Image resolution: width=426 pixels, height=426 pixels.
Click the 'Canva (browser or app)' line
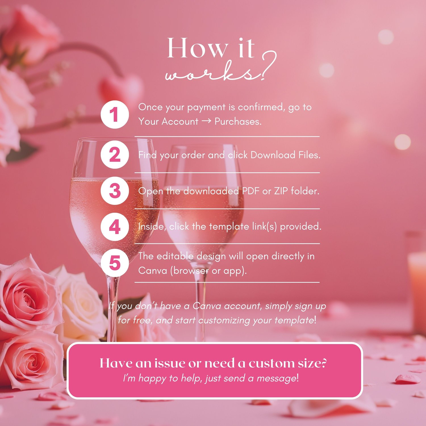click(192, 271)
